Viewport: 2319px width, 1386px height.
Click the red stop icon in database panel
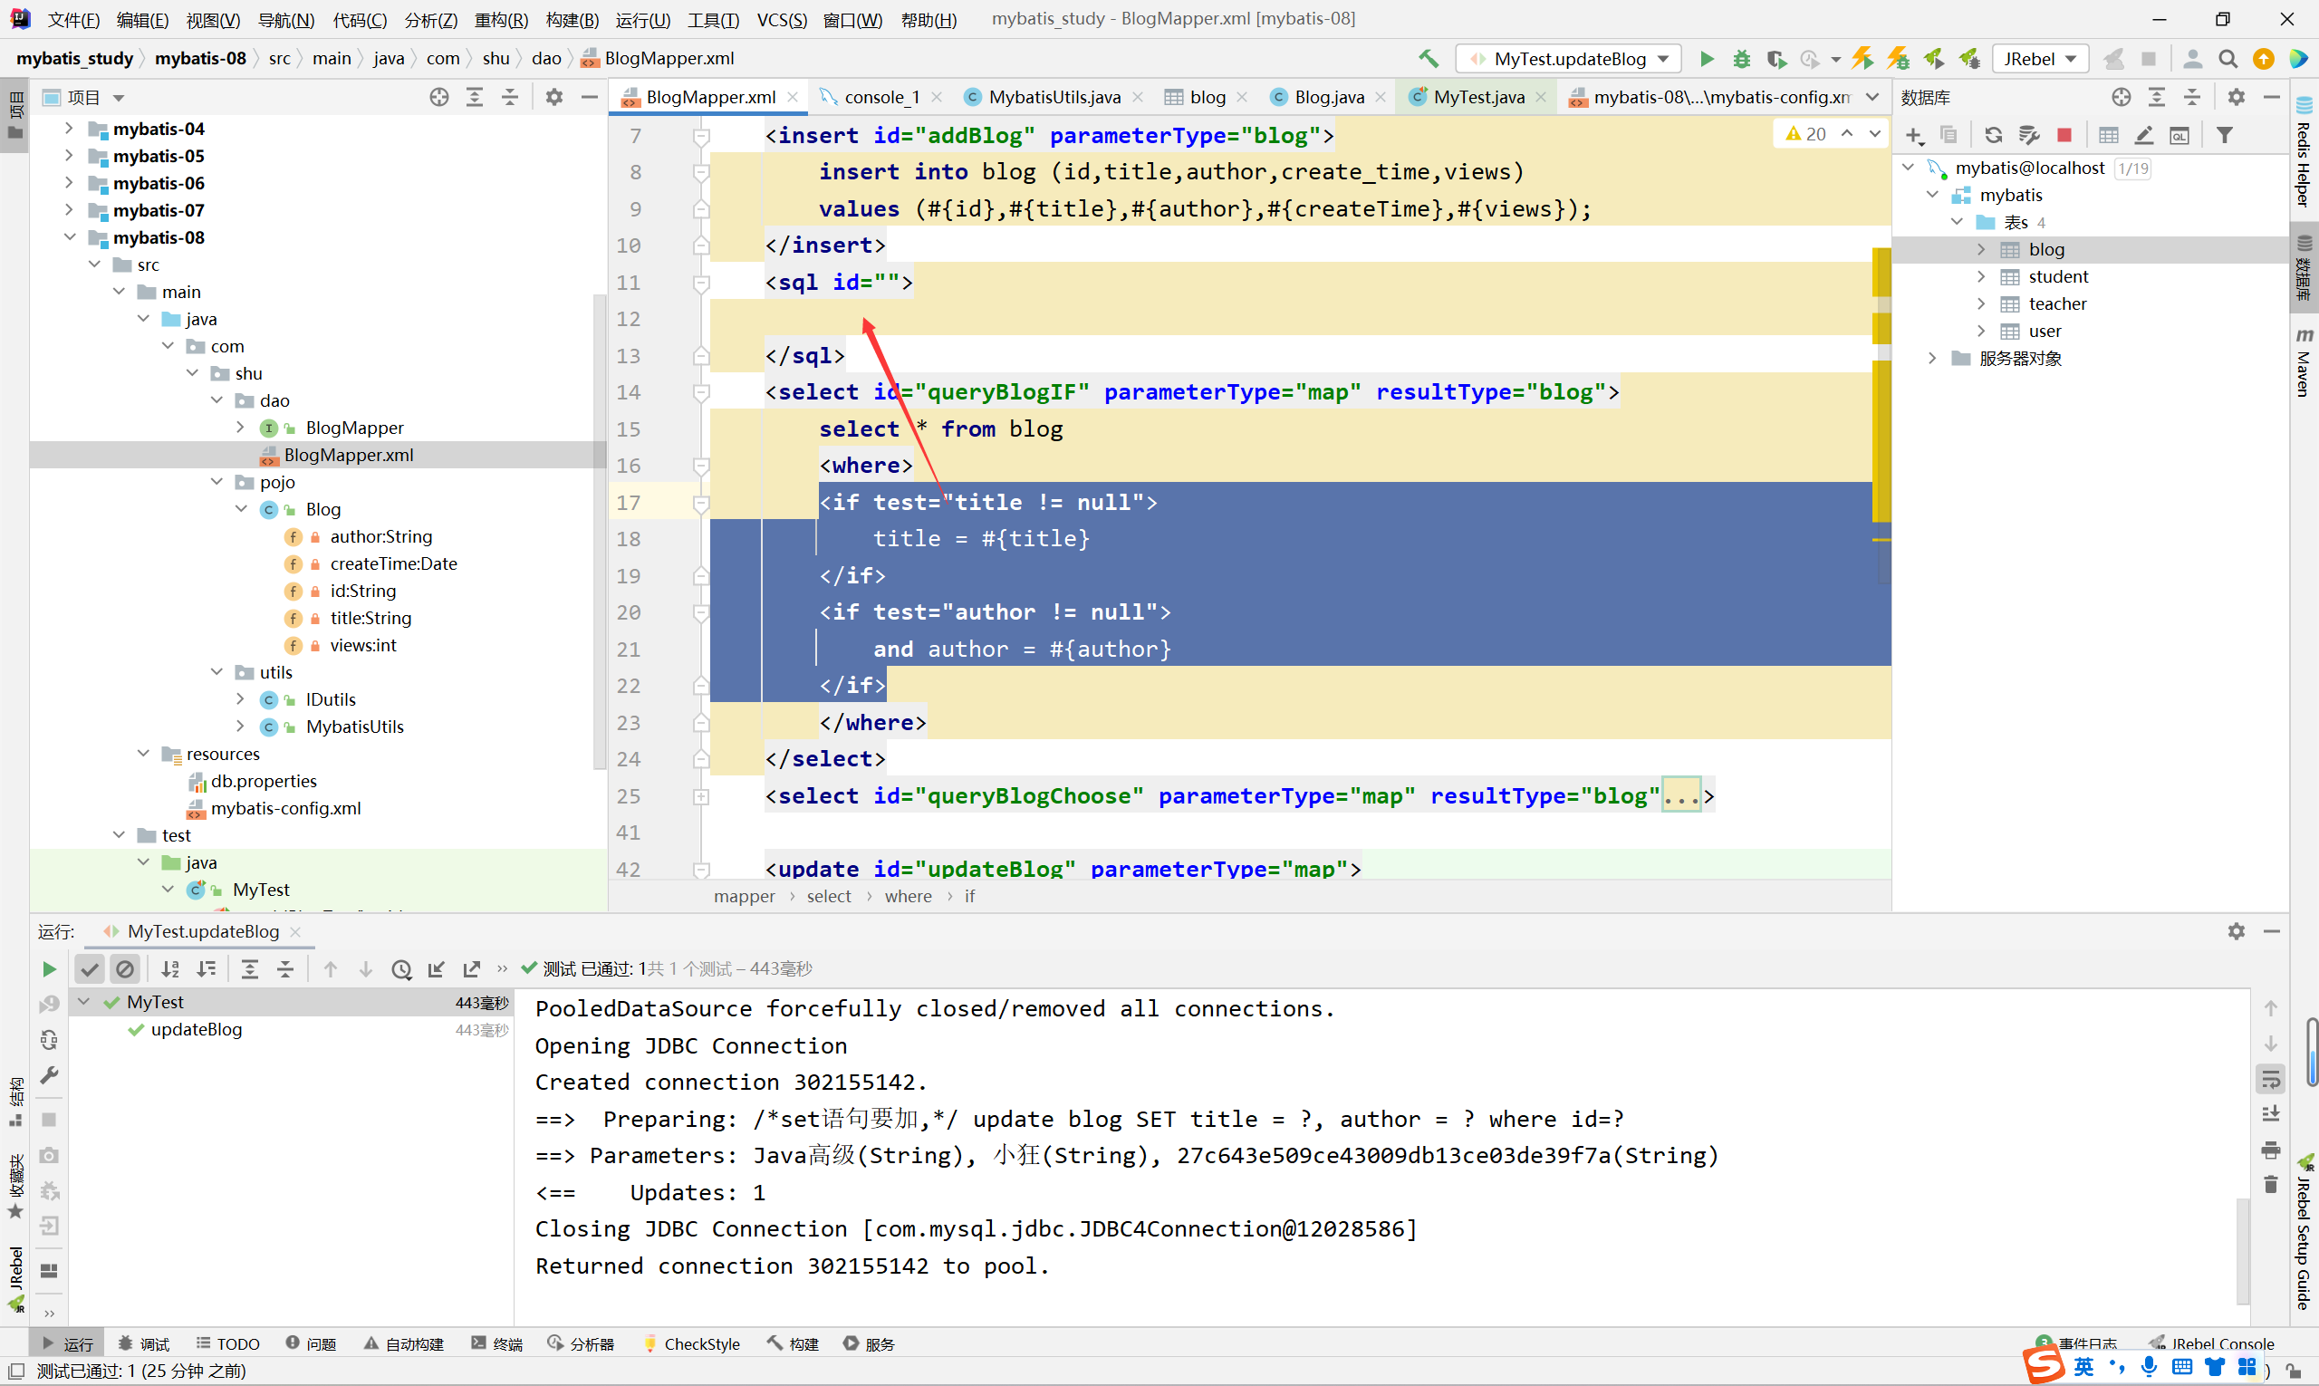coord(2064,135)
